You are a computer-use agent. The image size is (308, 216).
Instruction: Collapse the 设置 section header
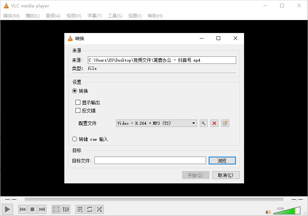pos(77,82)
